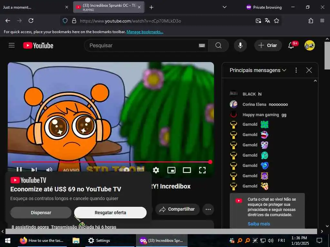Open the YouTube guide hamburger menu

point(12,45)
